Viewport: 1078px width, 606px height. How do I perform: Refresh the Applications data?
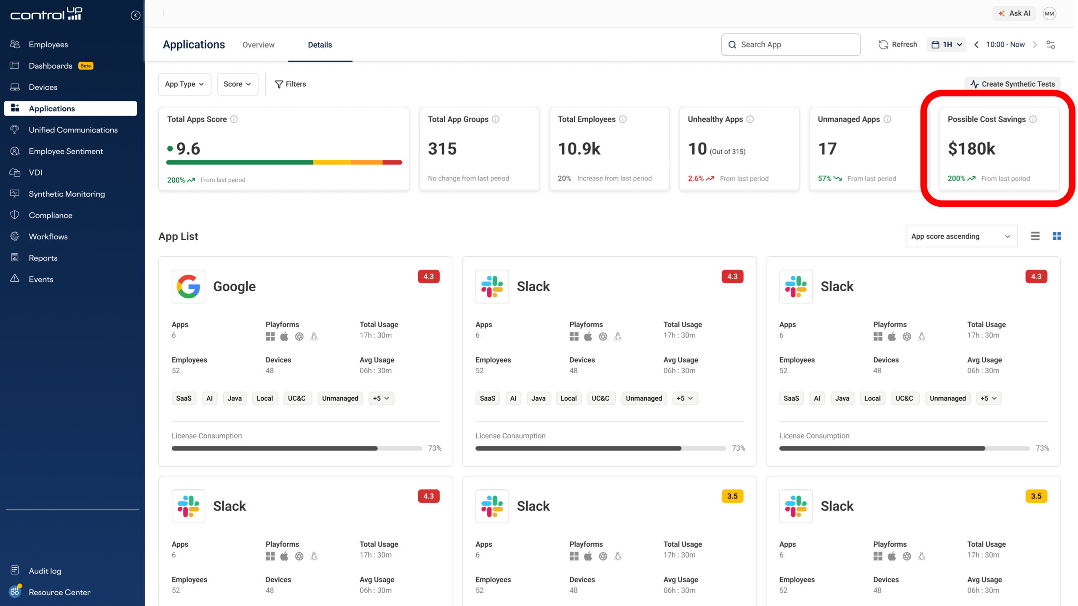(897, 44)
